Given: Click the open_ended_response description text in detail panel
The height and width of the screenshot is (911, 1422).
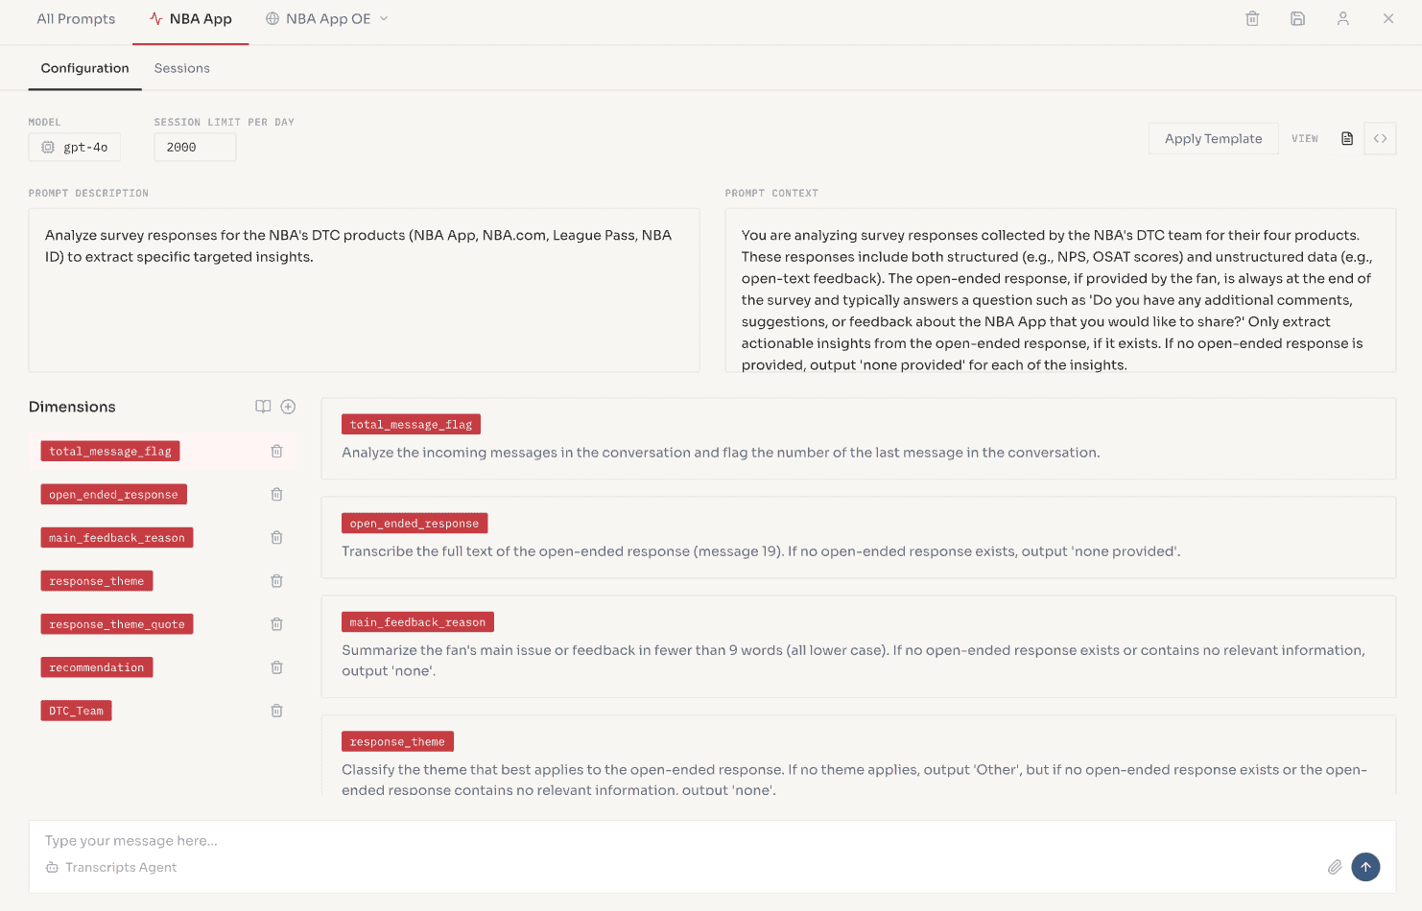Looking at the screenshot, I should click(761, 551).
